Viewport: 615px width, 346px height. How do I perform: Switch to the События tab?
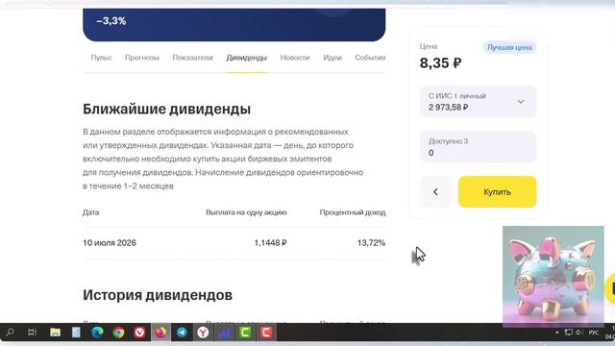[x=370, y=58]
